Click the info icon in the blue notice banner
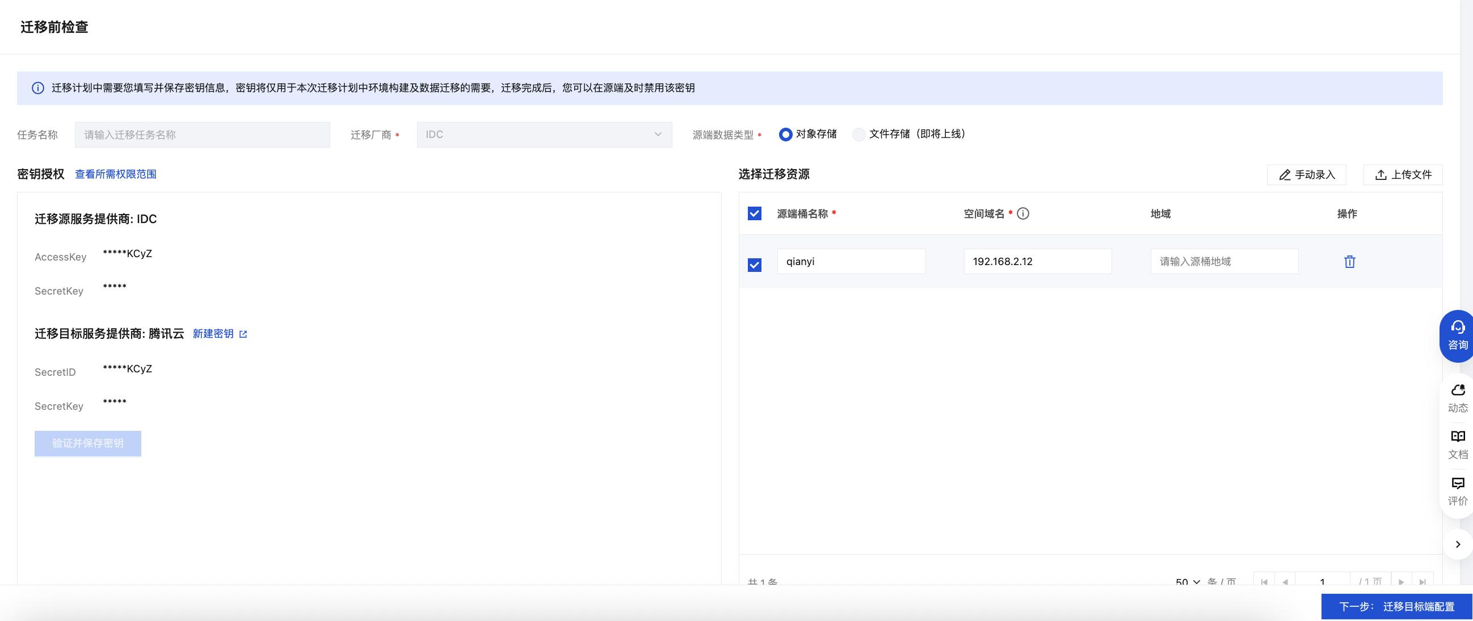Screen dimensions: 1473x621 pyautogui.click(x=38, y=88)
